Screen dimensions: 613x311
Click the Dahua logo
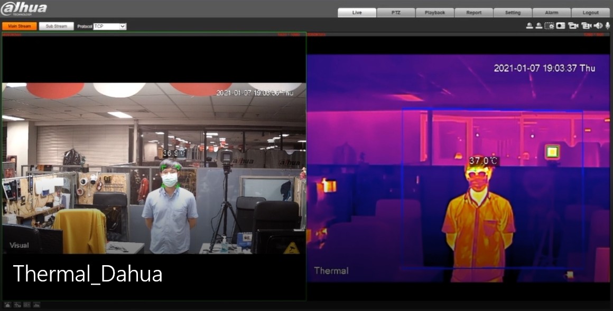point(23,8)
